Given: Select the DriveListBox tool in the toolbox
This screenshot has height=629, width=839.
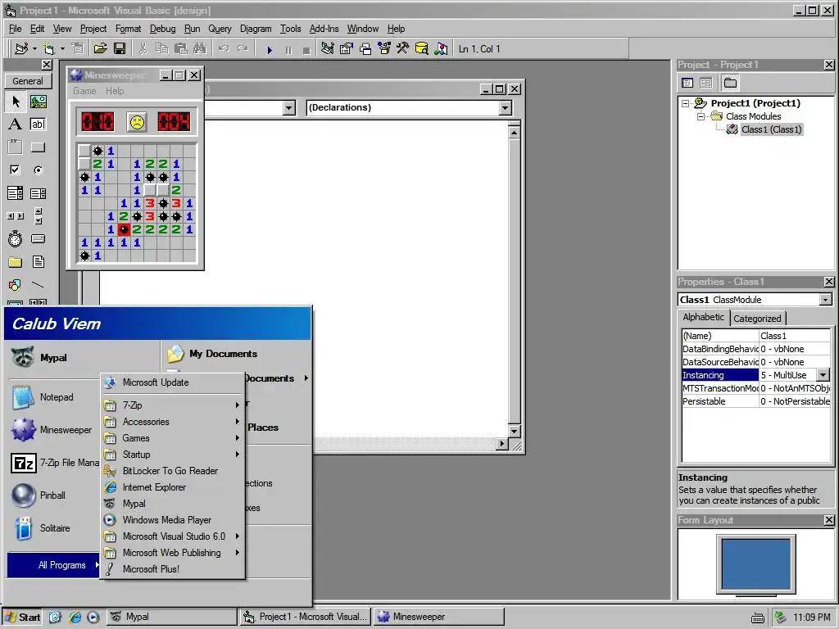Looking at the screenshot, I should click(x=38, y=239).
